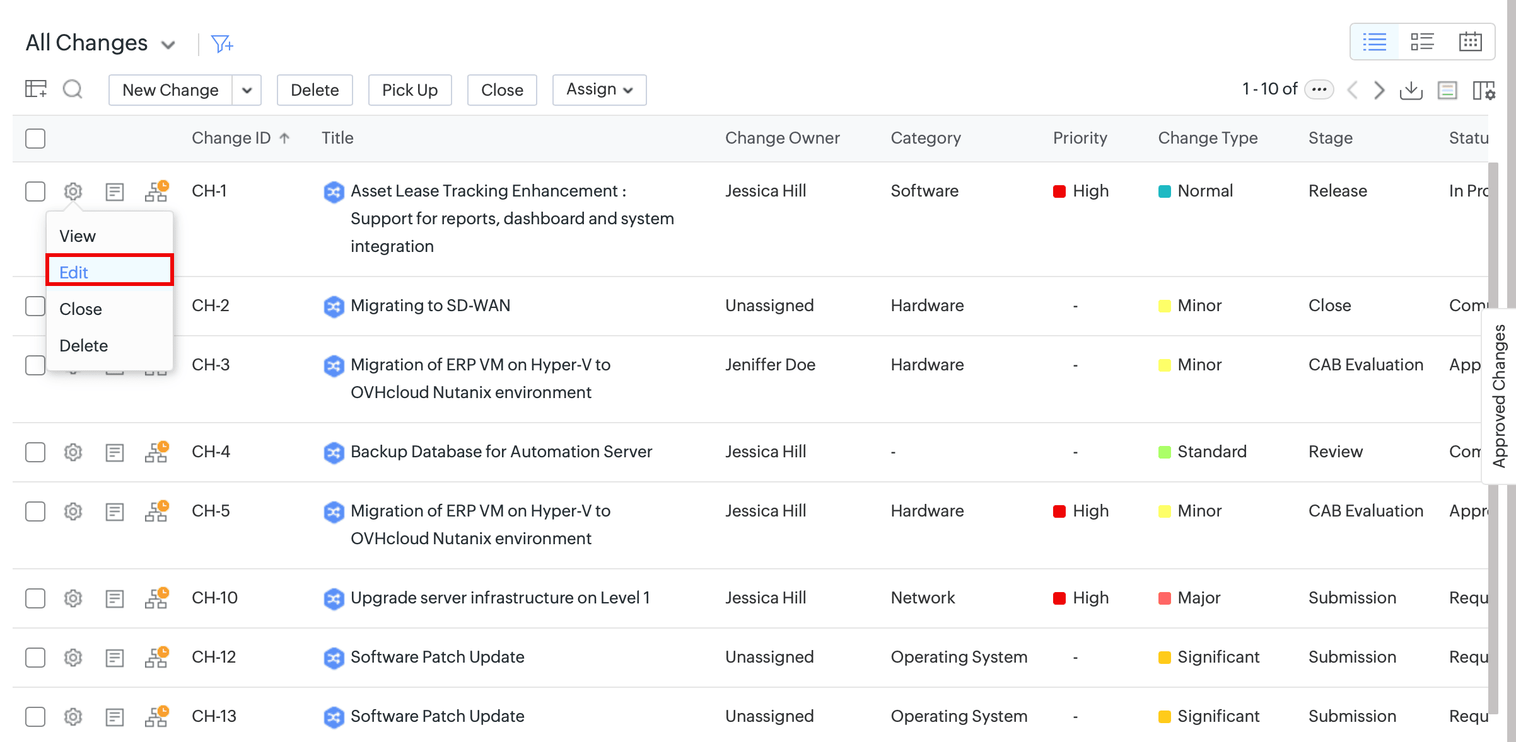Open gear actions for CH-4
Viewport: 1516px width, 742px height.
click(73, 452)
